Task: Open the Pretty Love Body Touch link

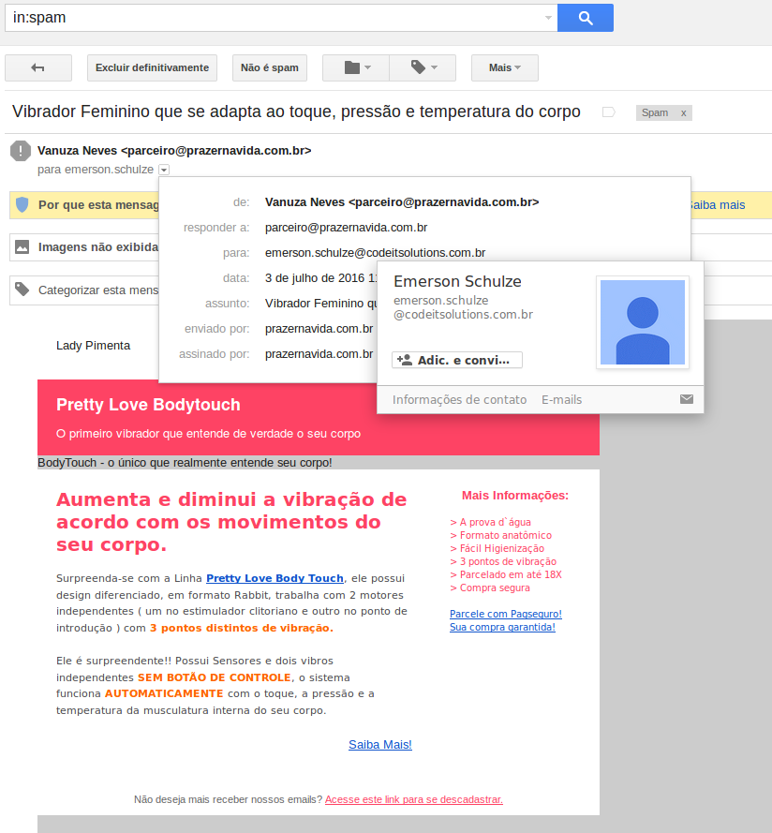Action: click(275, 578)
